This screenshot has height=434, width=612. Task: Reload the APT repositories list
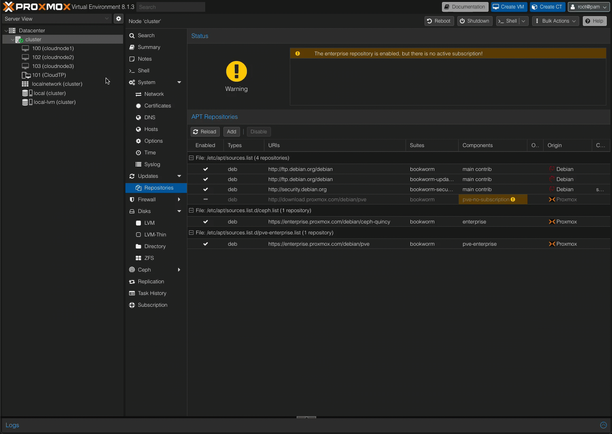tap(205, 132)
